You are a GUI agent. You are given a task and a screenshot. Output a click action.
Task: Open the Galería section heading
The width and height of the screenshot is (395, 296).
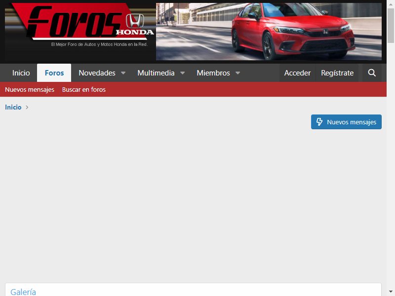23,292
